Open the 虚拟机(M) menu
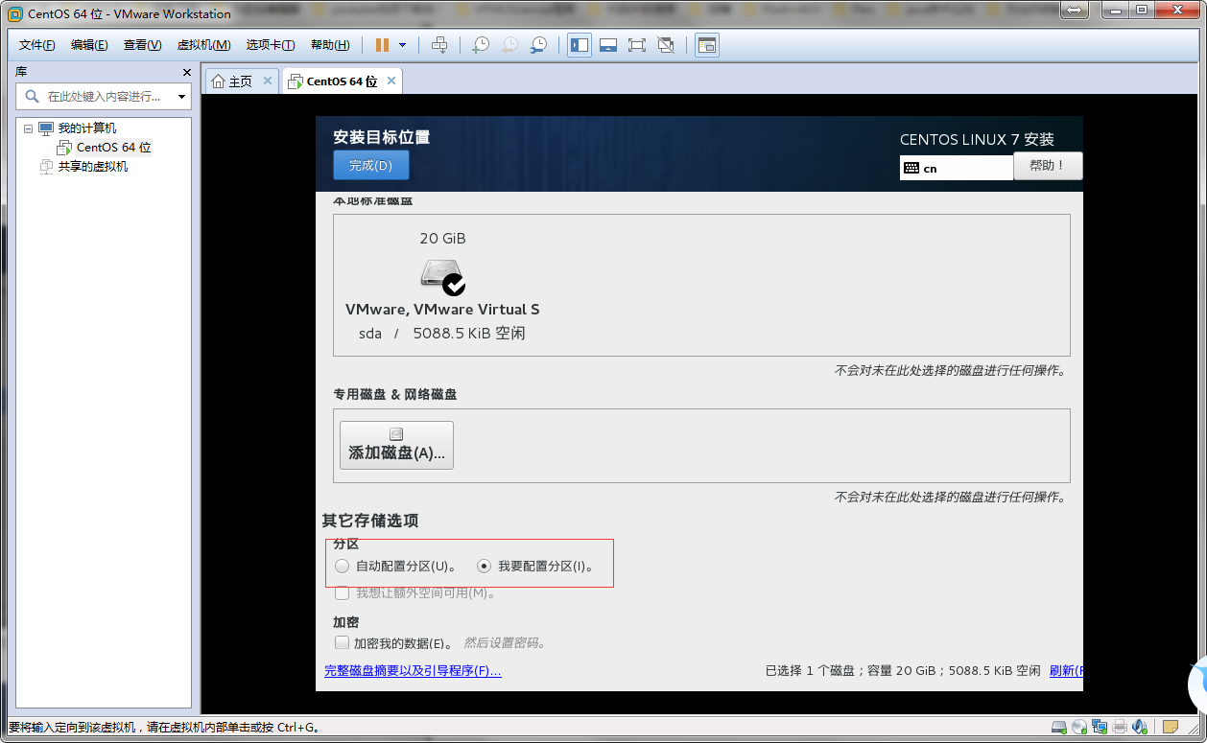The image size is (1207, 743). [x=203, y=45]
